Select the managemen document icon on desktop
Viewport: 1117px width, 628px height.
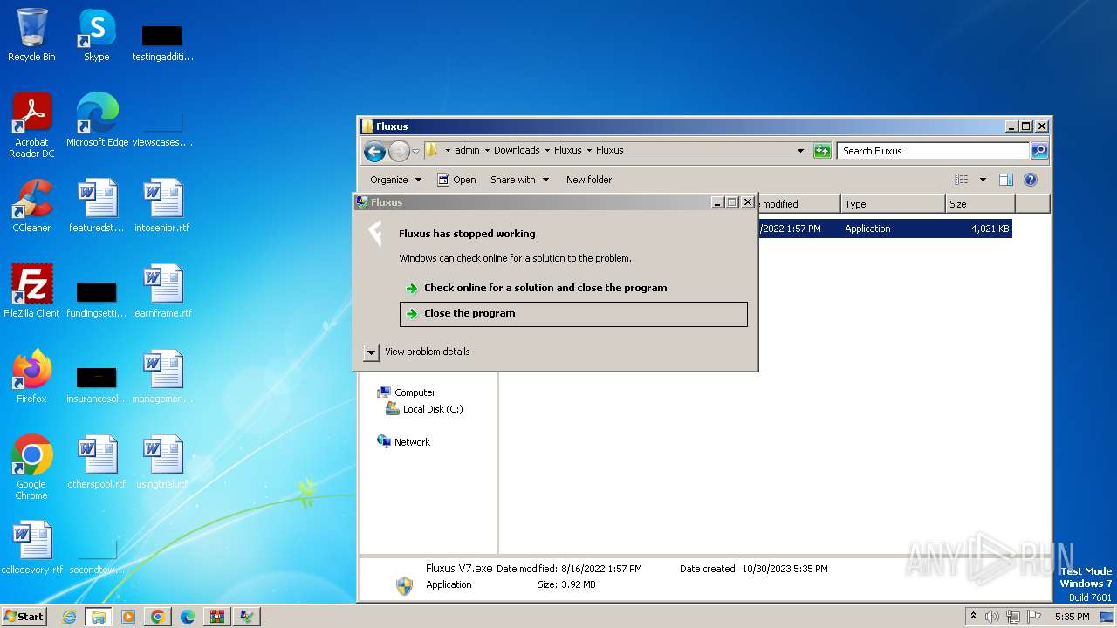(x=162, y=370)
